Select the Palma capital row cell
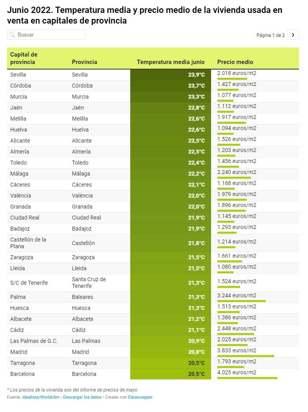 pos(18,297)
